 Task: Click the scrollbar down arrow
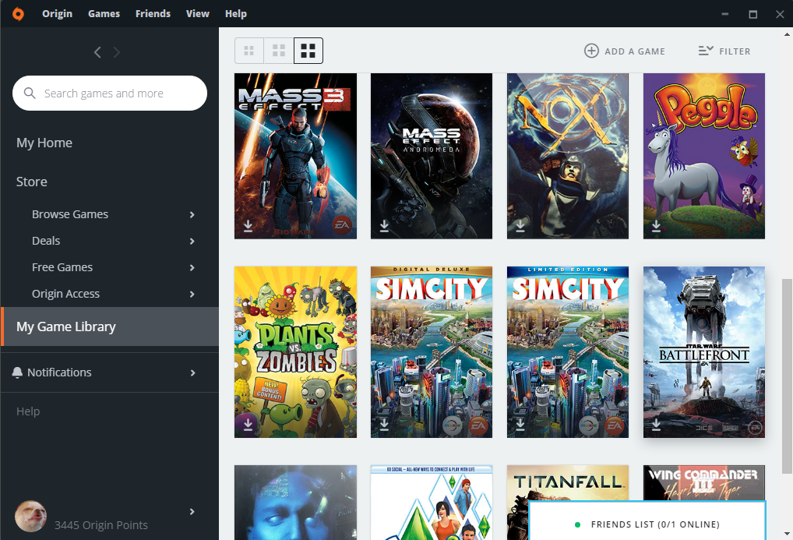point(787,534)
